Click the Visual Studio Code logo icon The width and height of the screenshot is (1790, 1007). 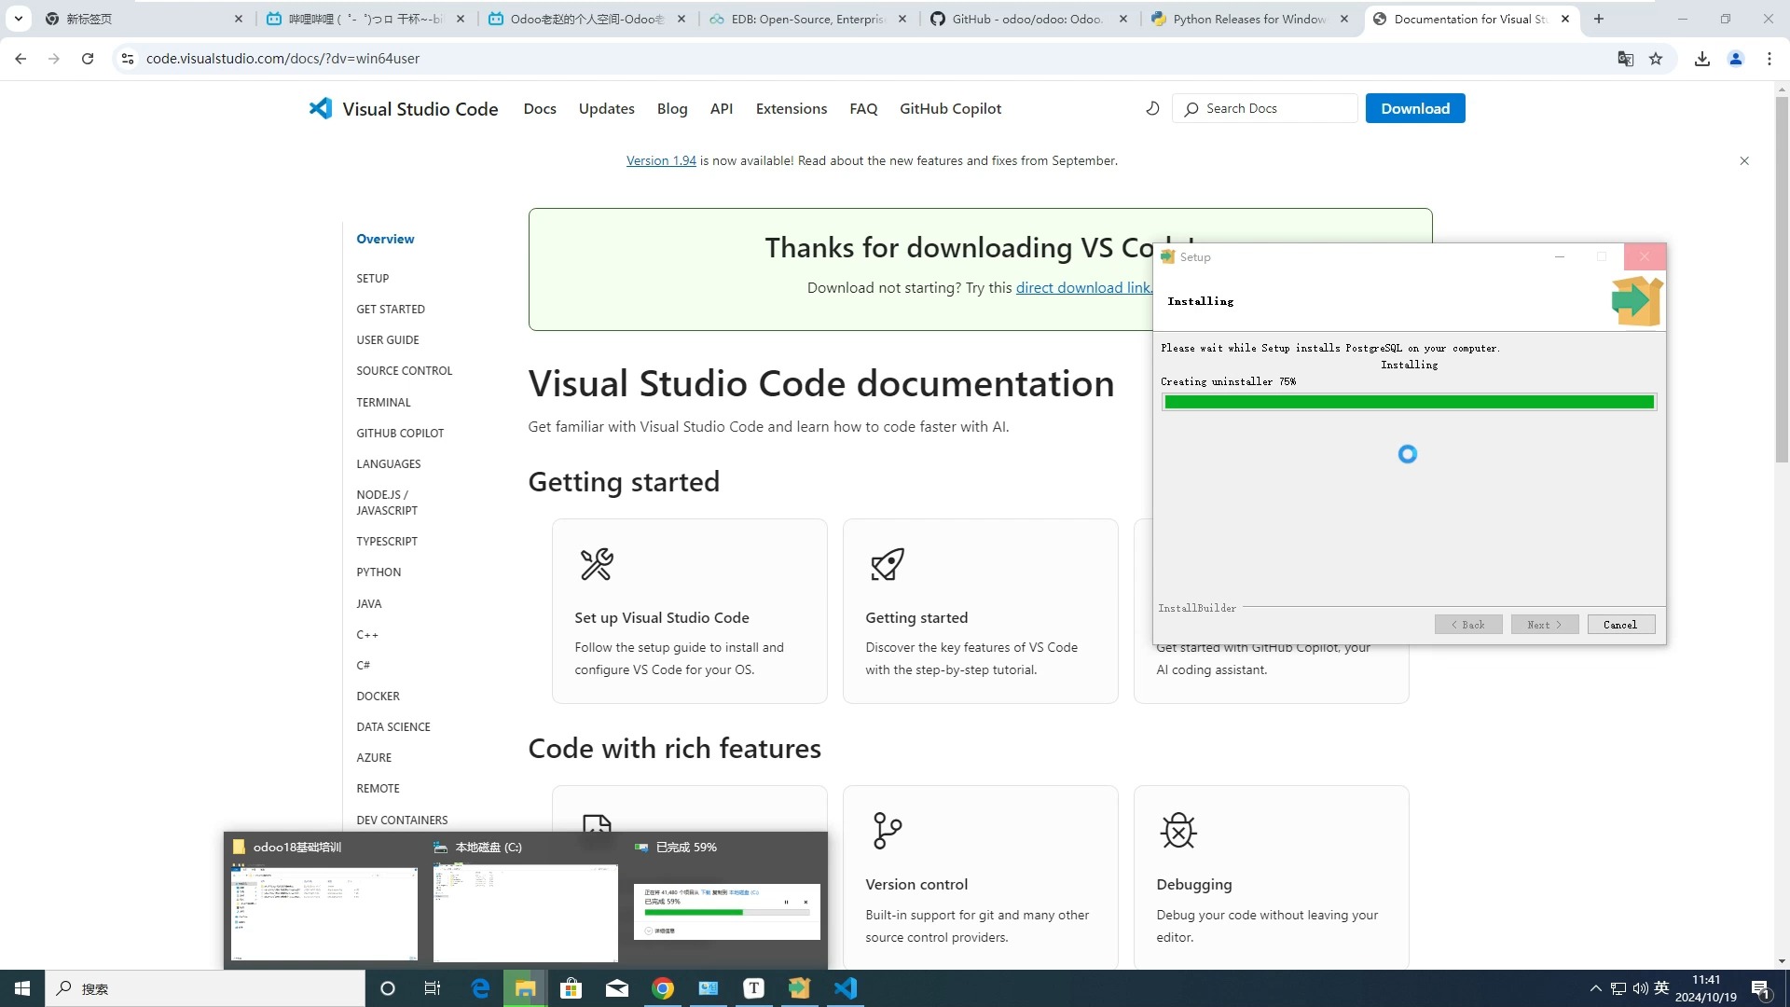click(x=321, y=108)
